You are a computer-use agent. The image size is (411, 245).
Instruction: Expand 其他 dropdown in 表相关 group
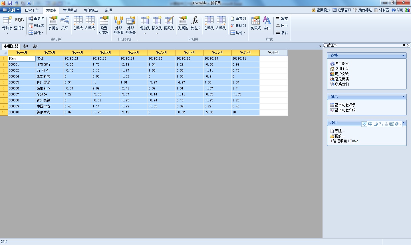tap(36, 33)
